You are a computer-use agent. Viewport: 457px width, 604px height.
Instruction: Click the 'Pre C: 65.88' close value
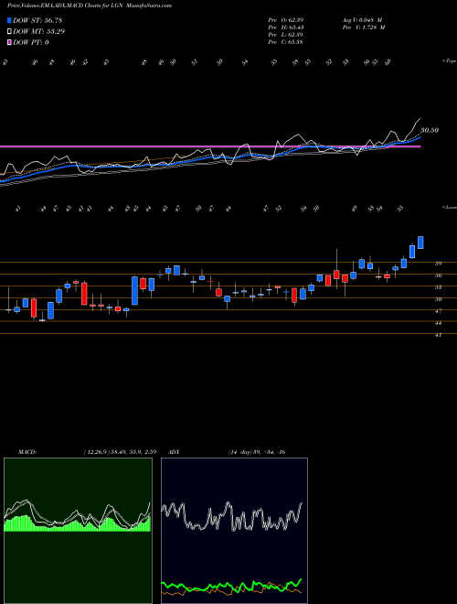click(285, 42)
